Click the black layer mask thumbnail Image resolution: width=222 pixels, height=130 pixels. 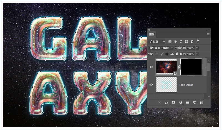(x=191, y=67)
